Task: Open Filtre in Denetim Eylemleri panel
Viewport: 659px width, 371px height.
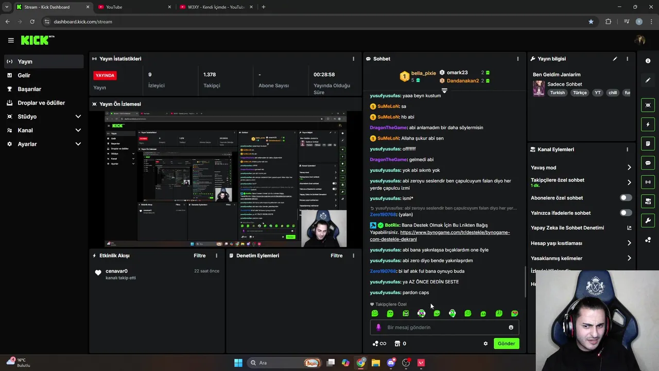Action: (x=337, y=256)
